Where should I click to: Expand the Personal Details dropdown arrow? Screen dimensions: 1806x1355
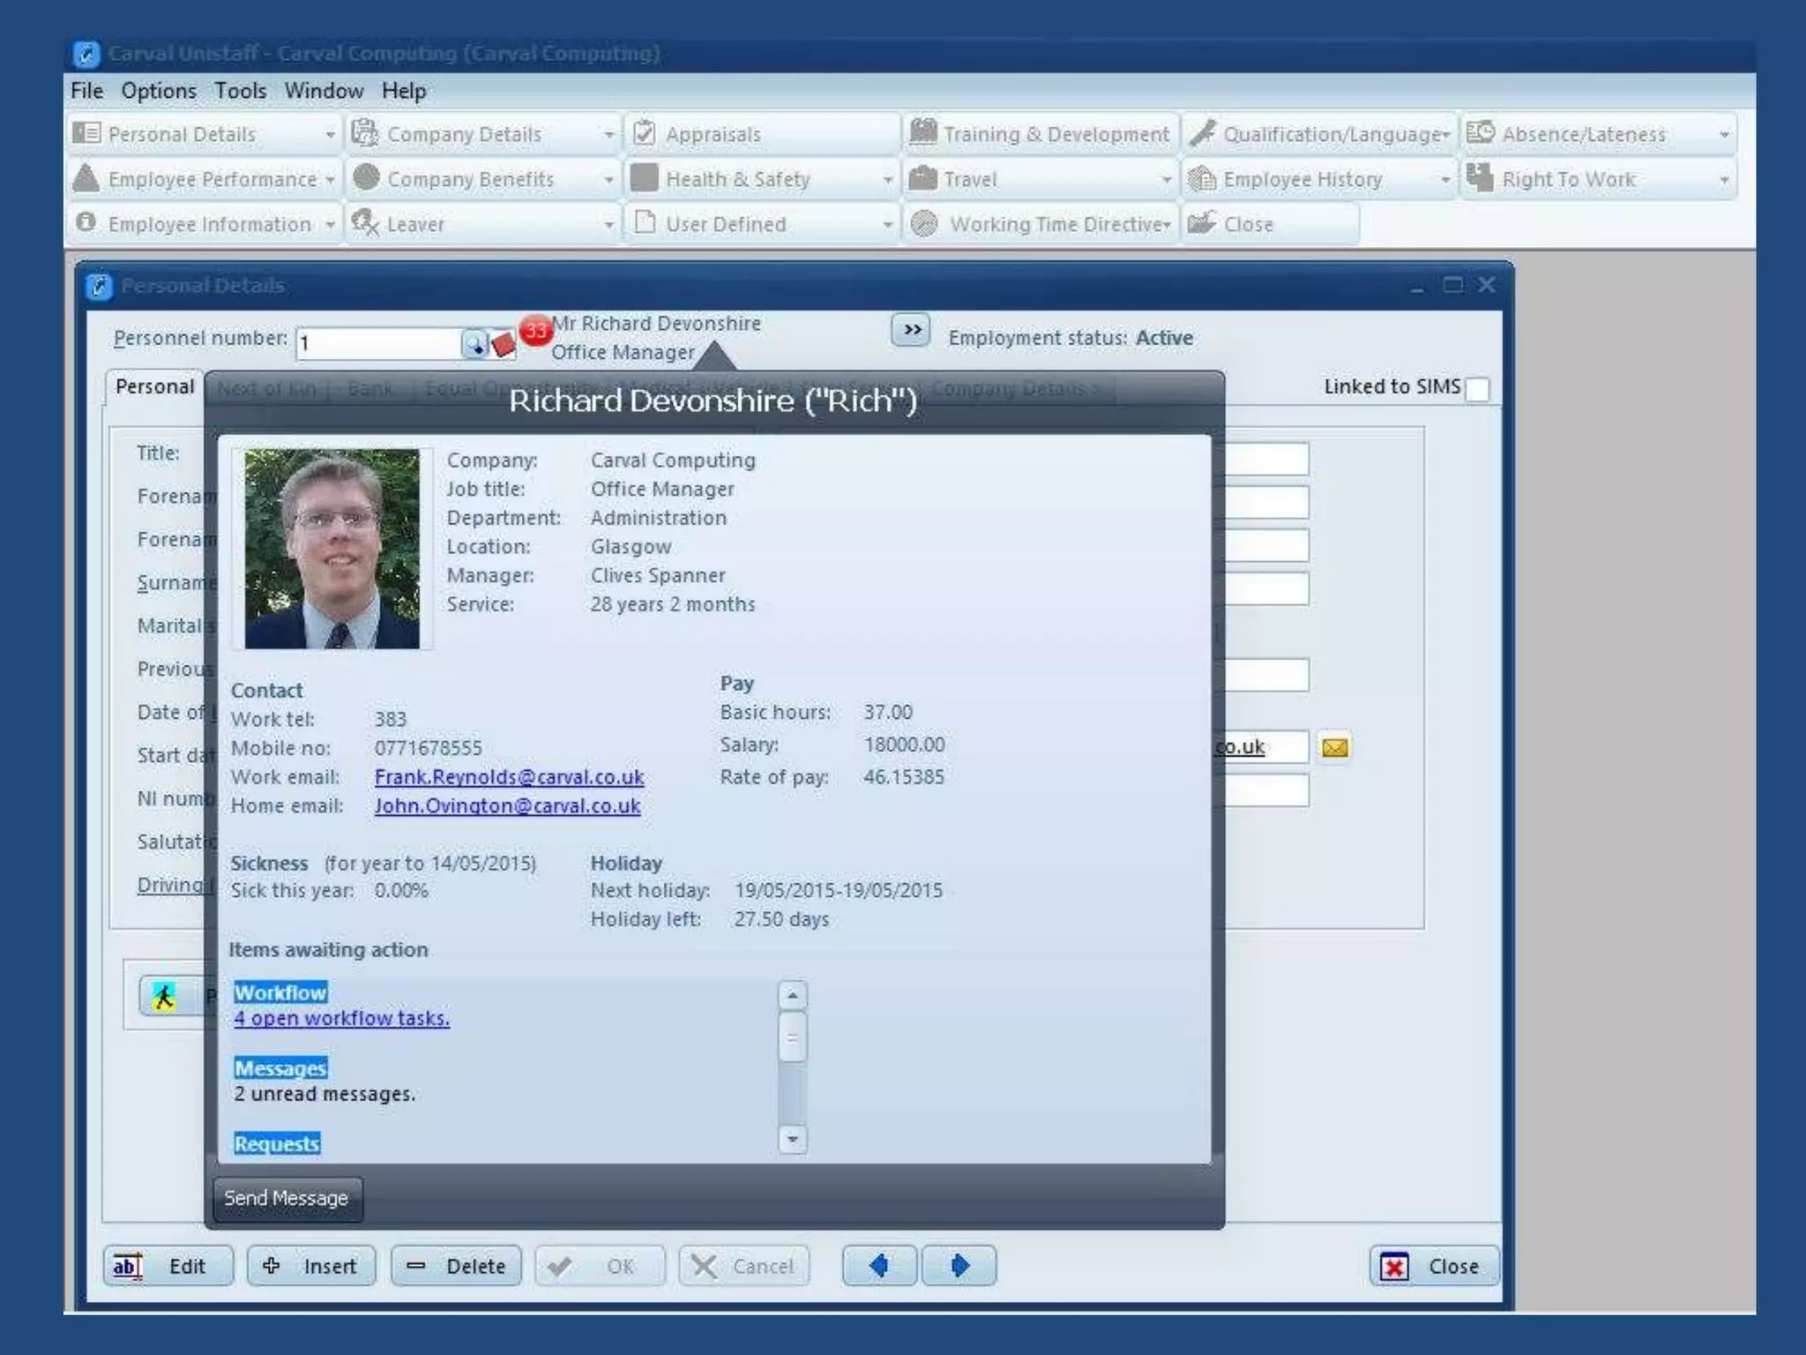330,135
